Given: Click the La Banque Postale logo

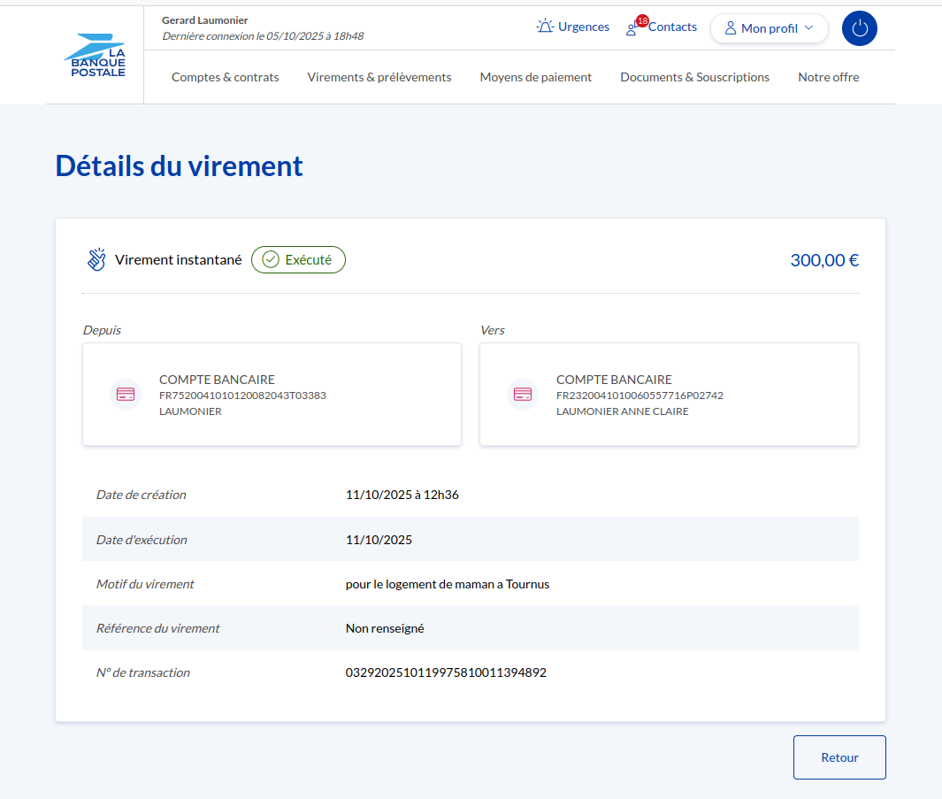Looking at the screenshot, I should tap(95, 55).
